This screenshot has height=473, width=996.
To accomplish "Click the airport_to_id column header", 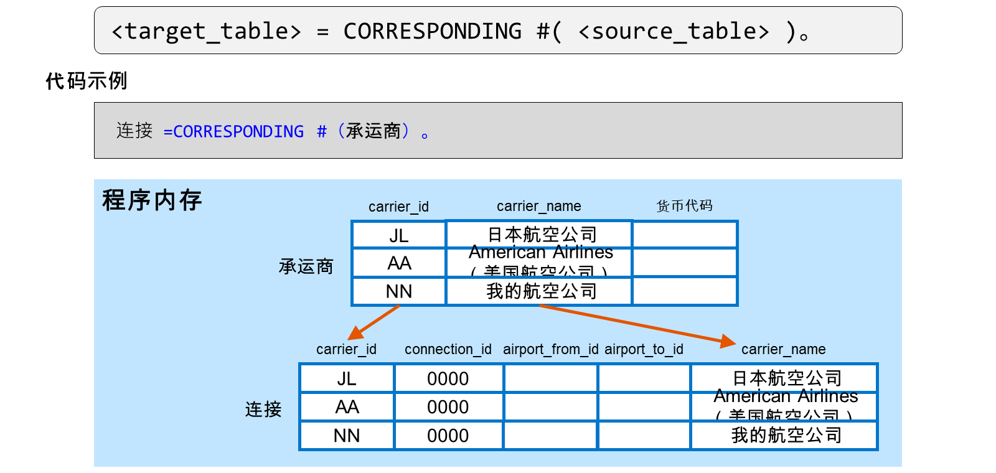I will (644, 349).
